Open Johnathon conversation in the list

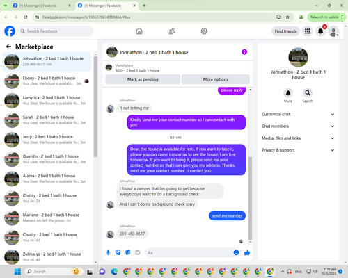point(47,61)
